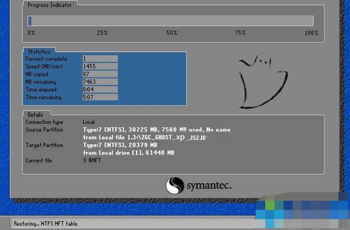Click the restore progress bar

coord(171,21)
